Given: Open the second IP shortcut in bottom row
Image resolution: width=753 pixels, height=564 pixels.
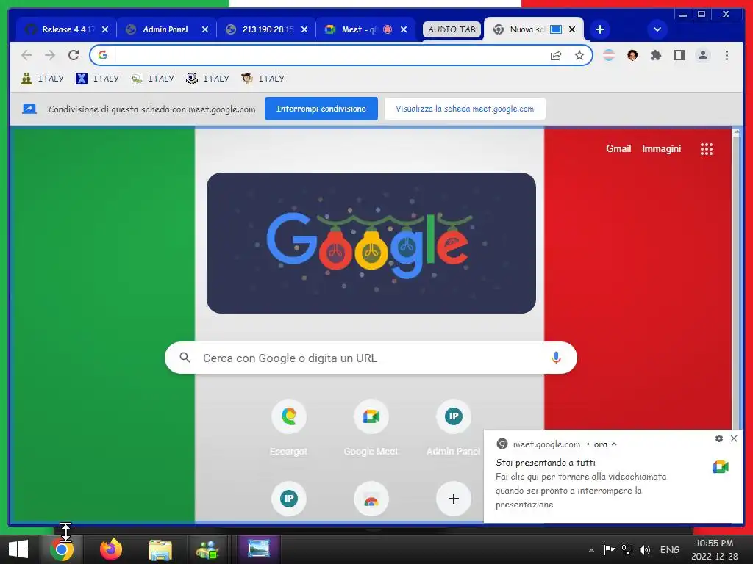Looking at the screenshot, I should point(288,499).
